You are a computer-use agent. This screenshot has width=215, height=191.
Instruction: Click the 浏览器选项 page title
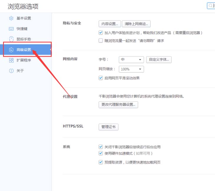click(x=23, y=6)
